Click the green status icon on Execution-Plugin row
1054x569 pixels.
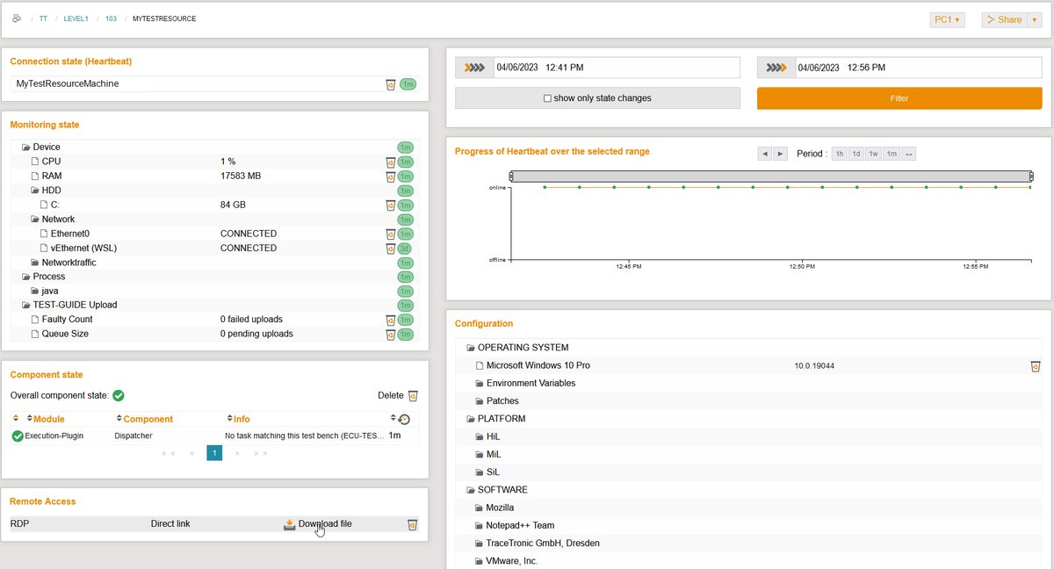[x=17, y=435]
